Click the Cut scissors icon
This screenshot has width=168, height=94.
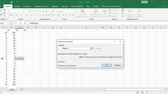tap(4, 10)
